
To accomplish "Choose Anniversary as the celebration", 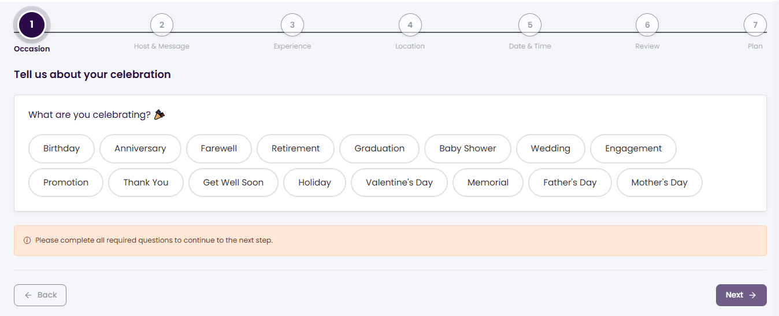I will pos(140,148).
